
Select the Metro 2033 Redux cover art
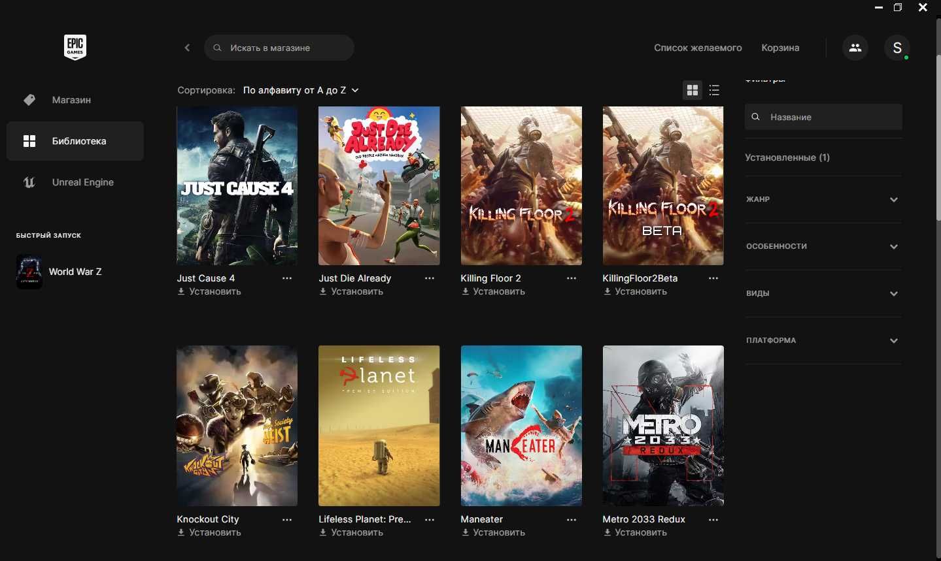pyautogui.click(x=663, y=426)
